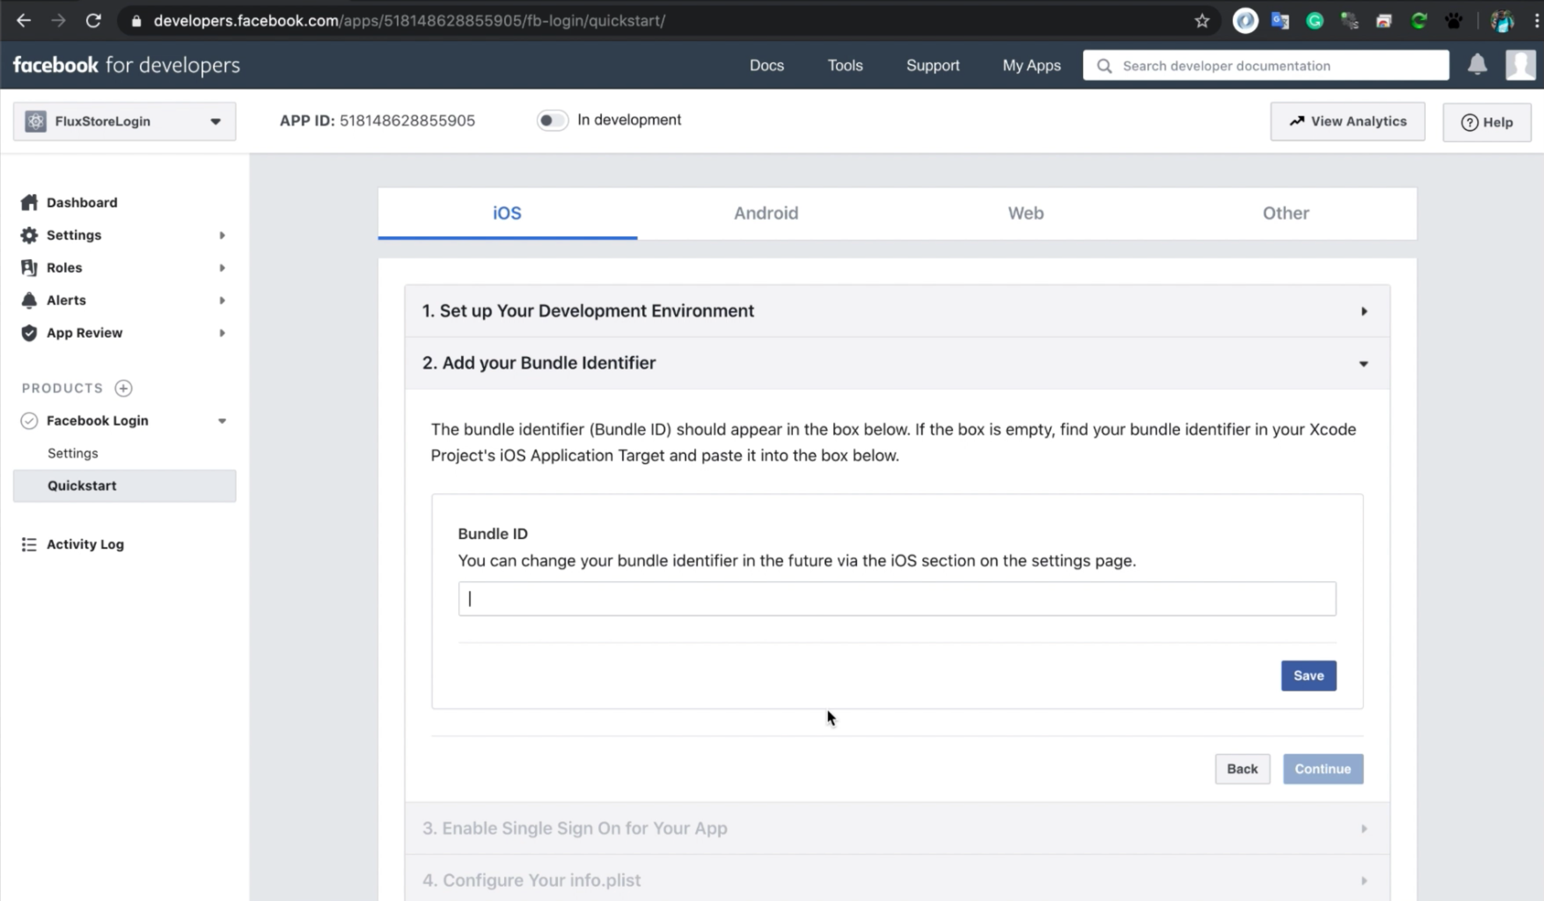
Task: Add a product with the plus icon
Action: click(x=123, y=388)
